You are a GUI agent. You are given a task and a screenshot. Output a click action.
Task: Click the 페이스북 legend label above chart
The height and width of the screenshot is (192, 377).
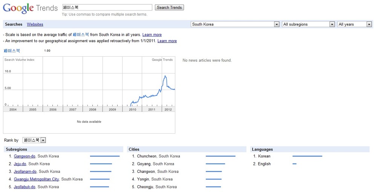pyautogui.click(x=12, y=51)
